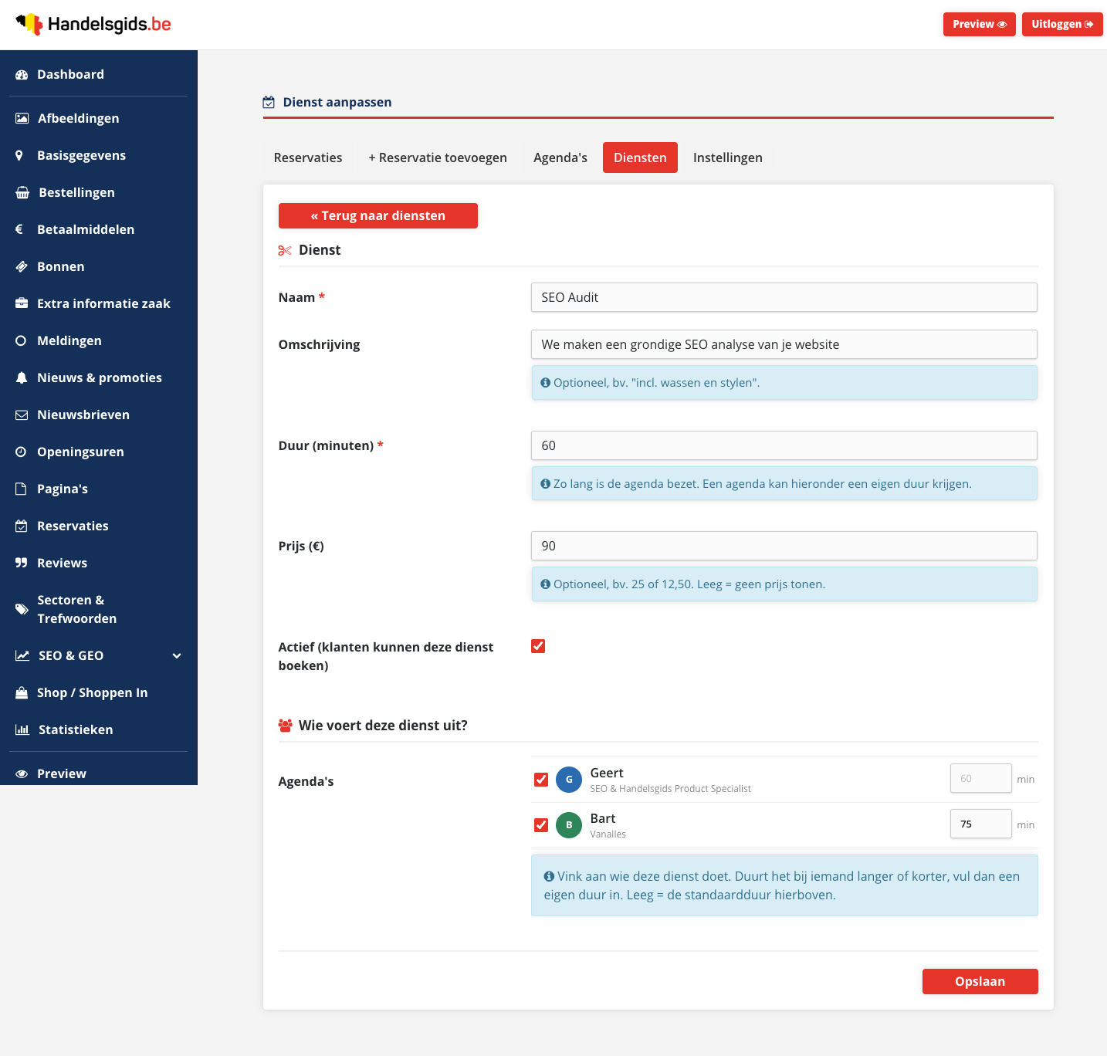Select the Diensten tab

(640, 157)
